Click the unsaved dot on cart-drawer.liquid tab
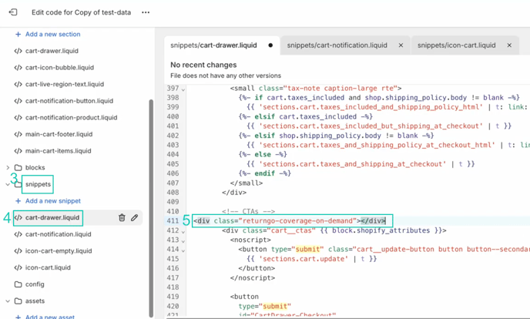This screenshot has width=530, height=319. click(x=270, y=45)
